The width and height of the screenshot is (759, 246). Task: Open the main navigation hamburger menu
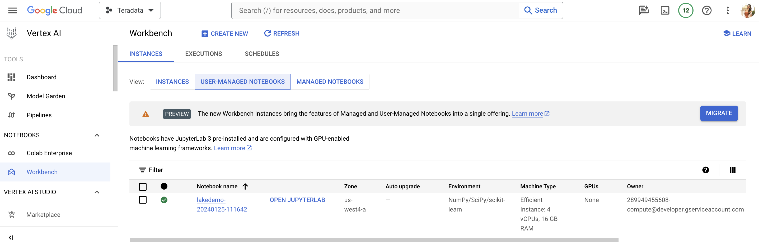tap(12, 11)
